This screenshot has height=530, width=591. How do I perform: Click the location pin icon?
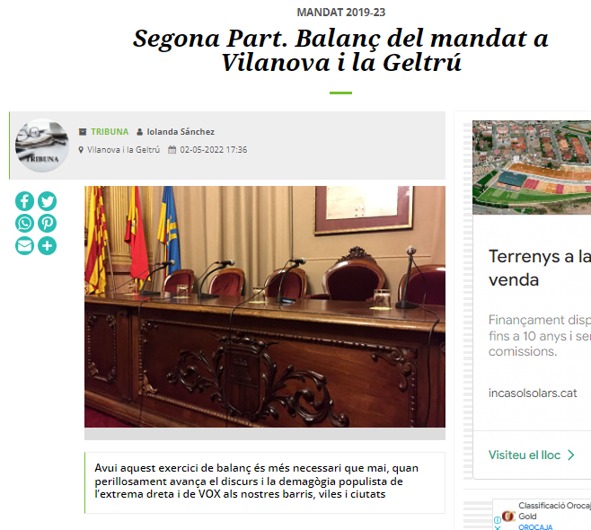click(x=81, y=150)
